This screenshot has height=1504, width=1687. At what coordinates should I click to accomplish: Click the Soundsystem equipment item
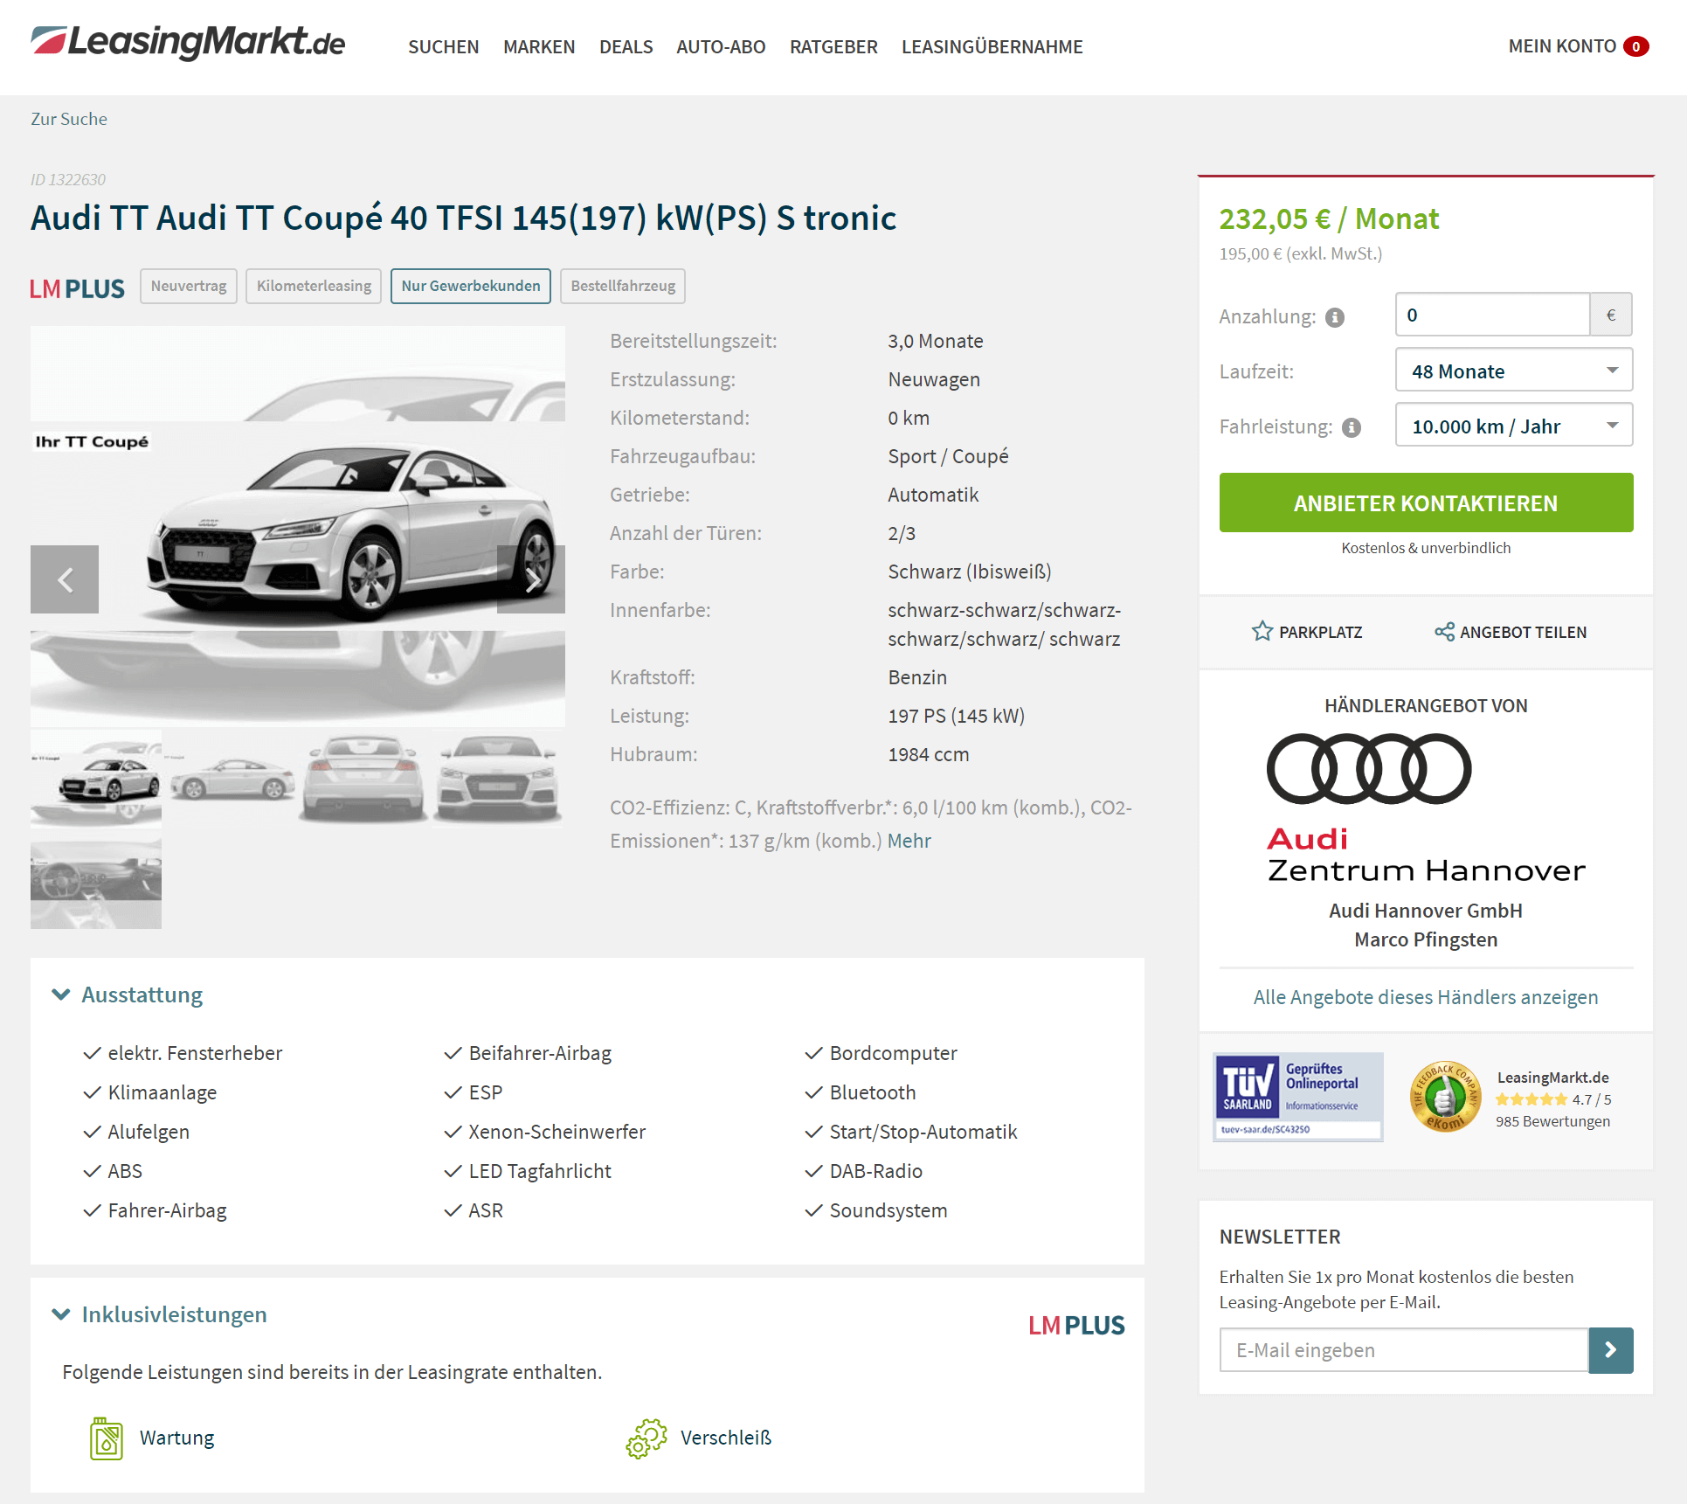pyautogui.click(x=888, y=1210)
